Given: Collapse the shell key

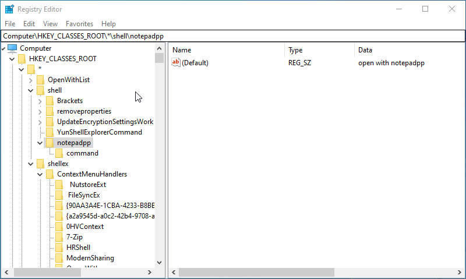Looking at the screenshot, I should click(31, 91).
